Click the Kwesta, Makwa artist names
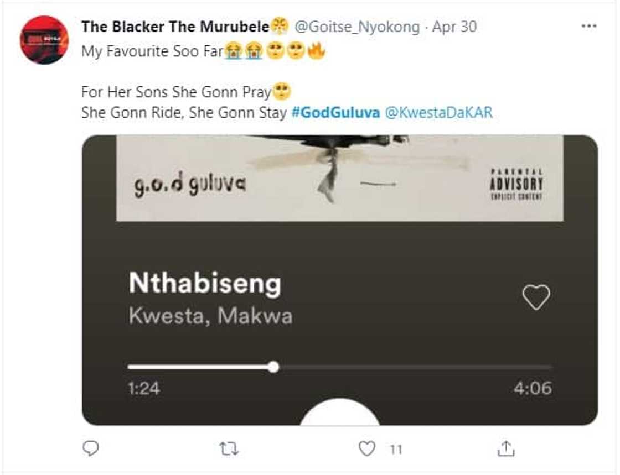Image resolution: width=620 pixels, height=475 pixels. 210,316
